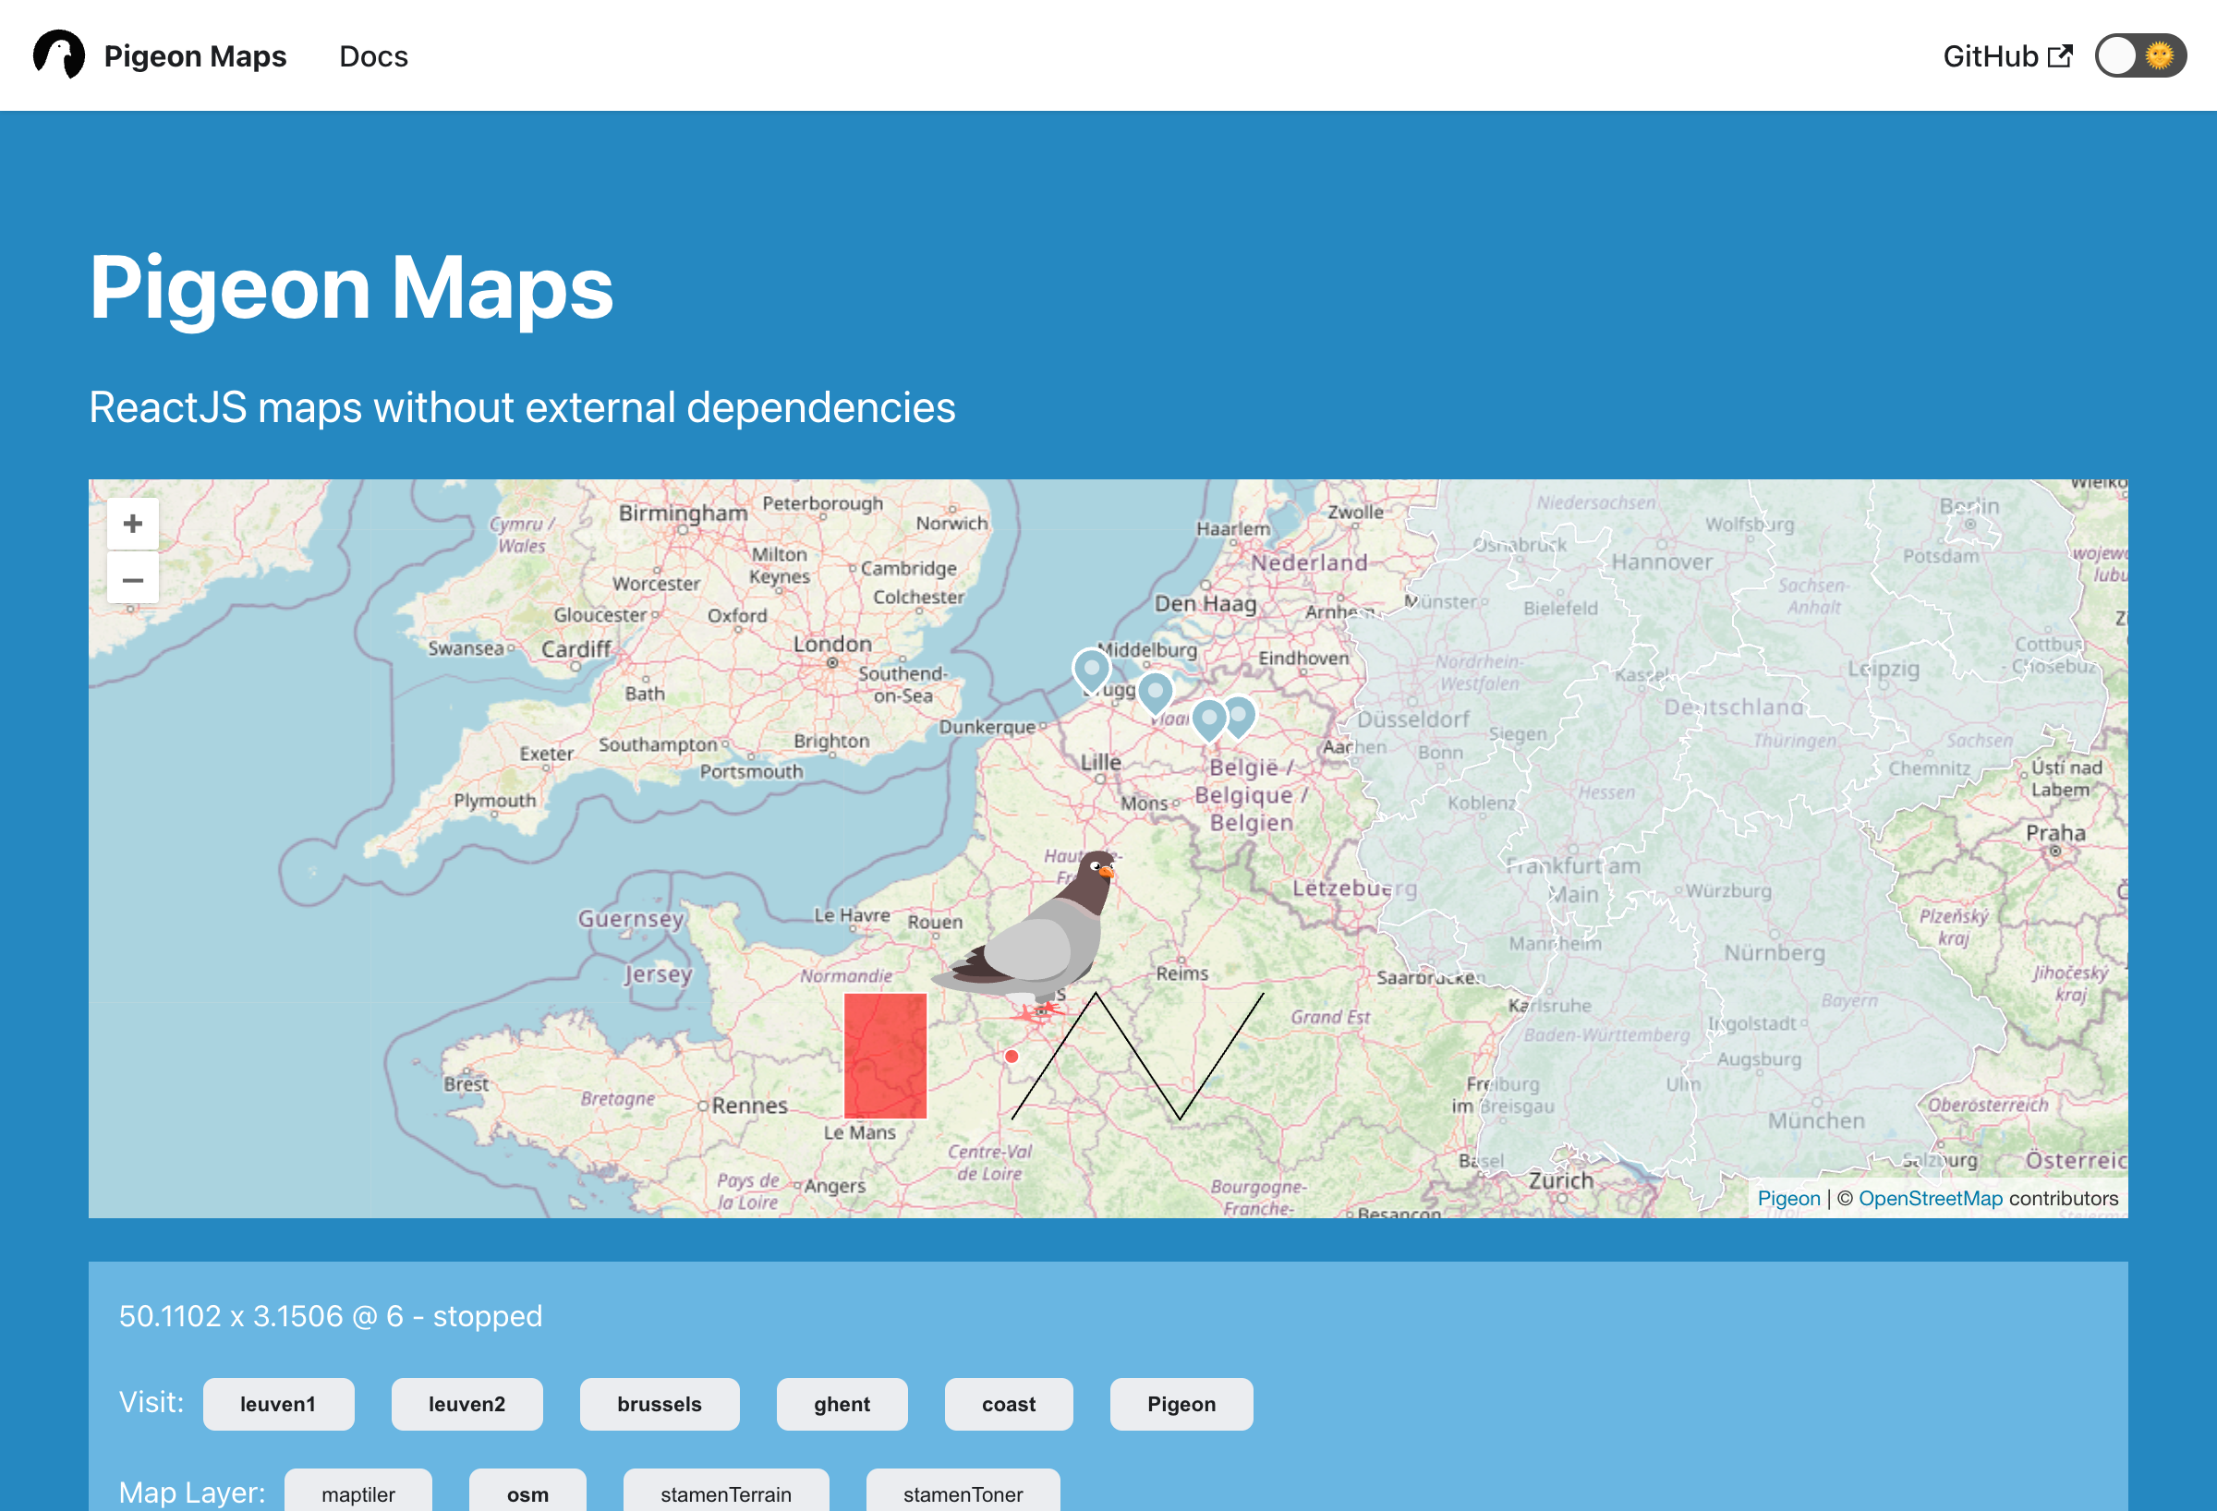The image size is (2217, 1511).
Task: Zoom in with the plus button
Action: pos(133,524)
